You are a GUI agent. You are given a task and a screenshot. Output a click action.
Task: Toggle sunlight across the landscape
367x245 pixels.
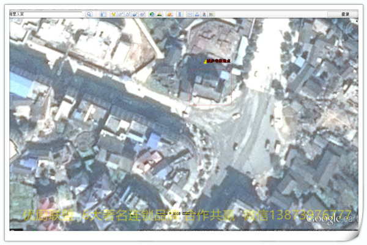(x=160, y=14)
